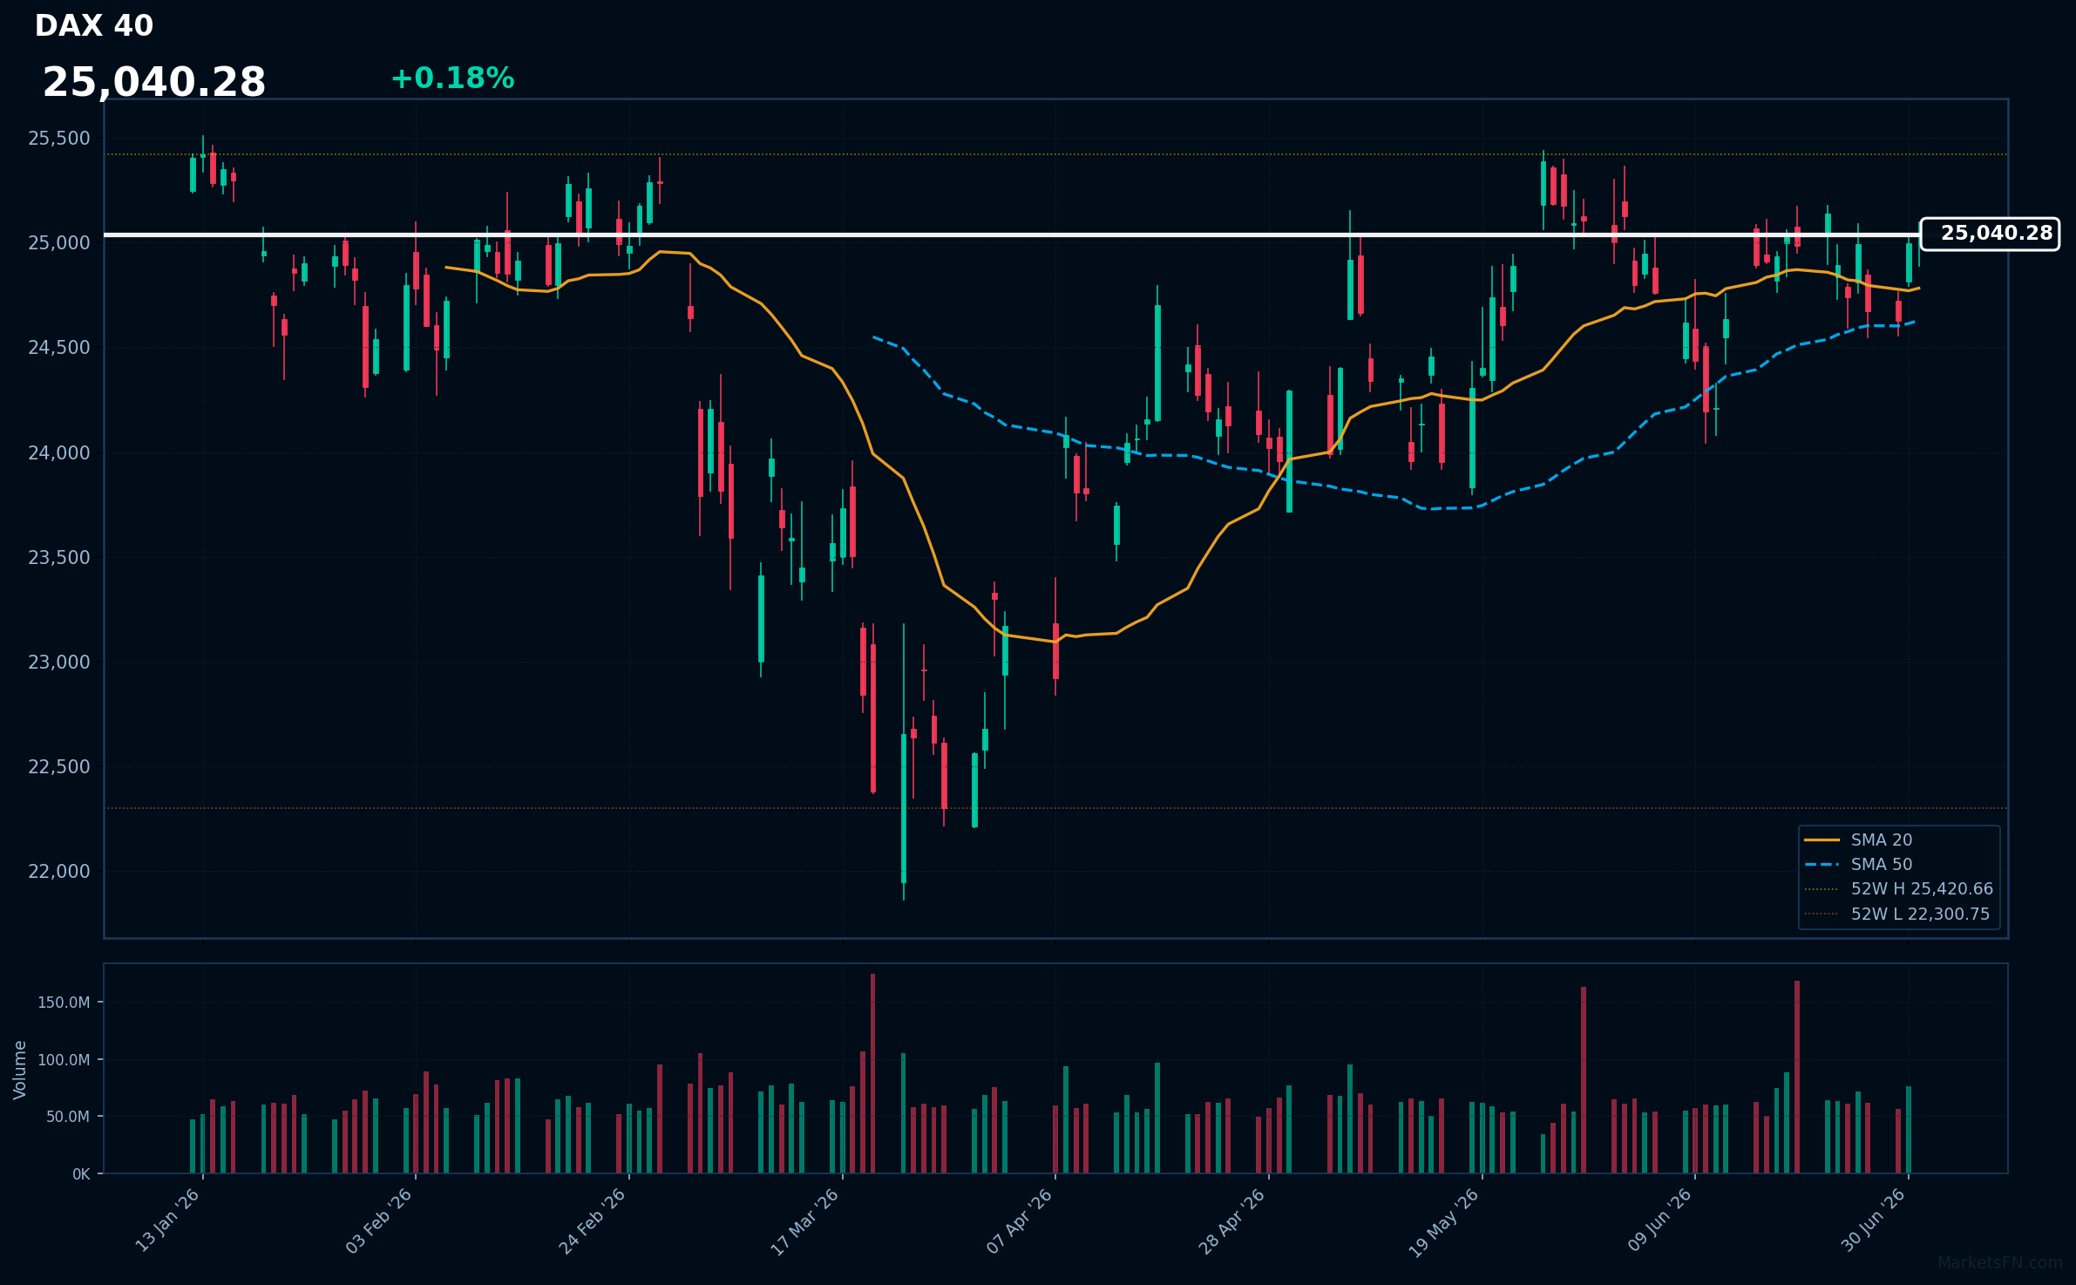Image resolution: width=2076 pixels, height=1285 pixels.
Task: Click the 0K volume axis label
Action: pyautogui.click(x=81, y=1174)
